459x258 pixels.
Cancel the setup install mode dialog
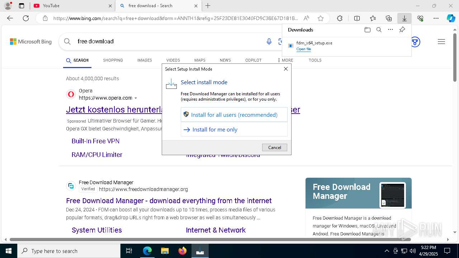[275, 147]
